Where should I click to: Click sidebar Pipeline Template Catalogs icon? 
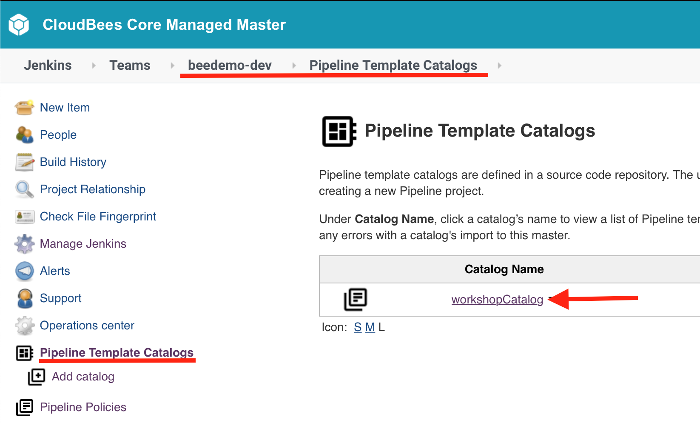24,353
